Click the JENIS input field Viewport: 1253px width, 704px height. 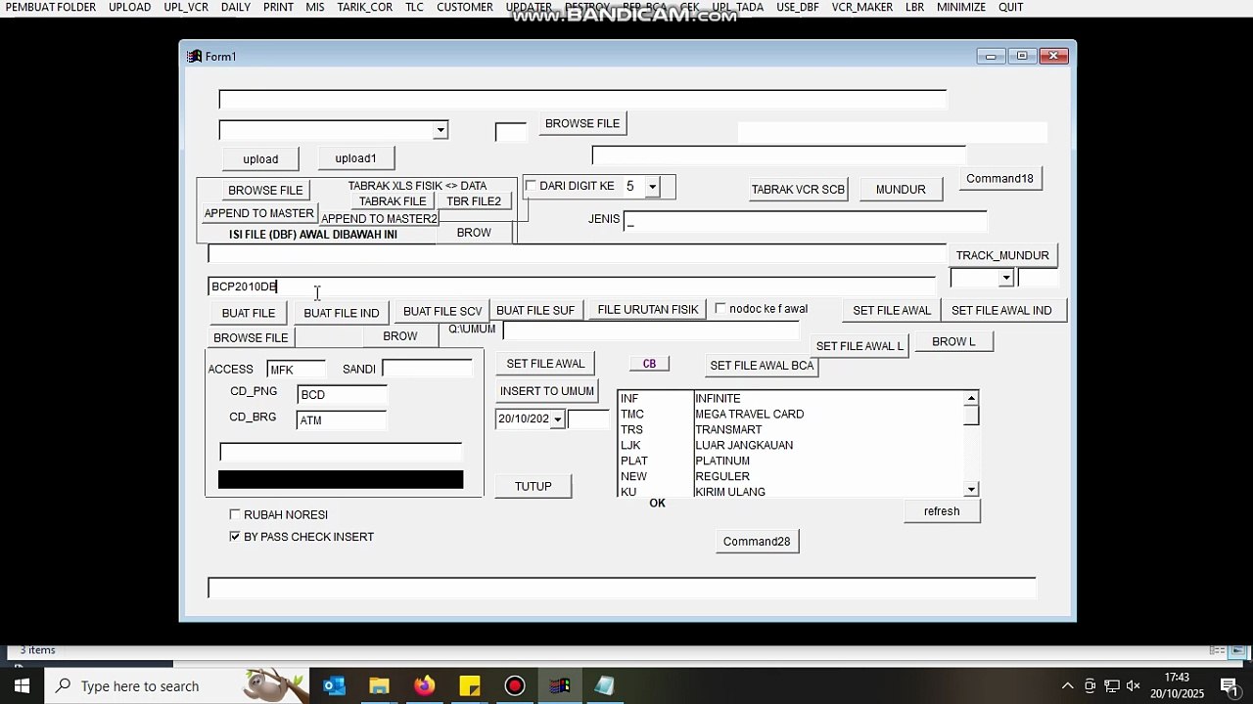point(805,222)
